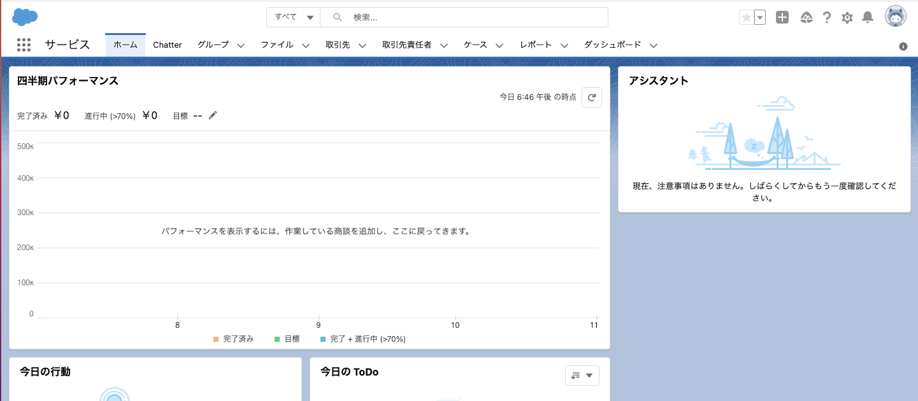Expand the ケース tab chevron

[499, 45]
